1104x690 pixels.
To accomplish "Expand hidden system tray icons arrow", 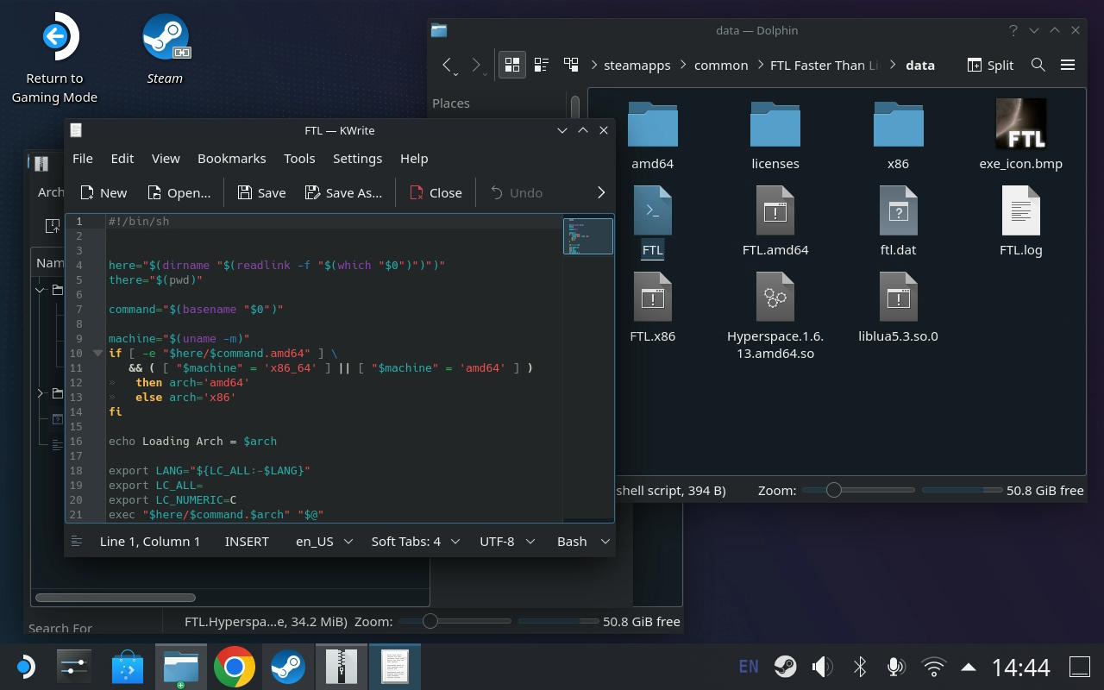I will (x=969, y=667).
